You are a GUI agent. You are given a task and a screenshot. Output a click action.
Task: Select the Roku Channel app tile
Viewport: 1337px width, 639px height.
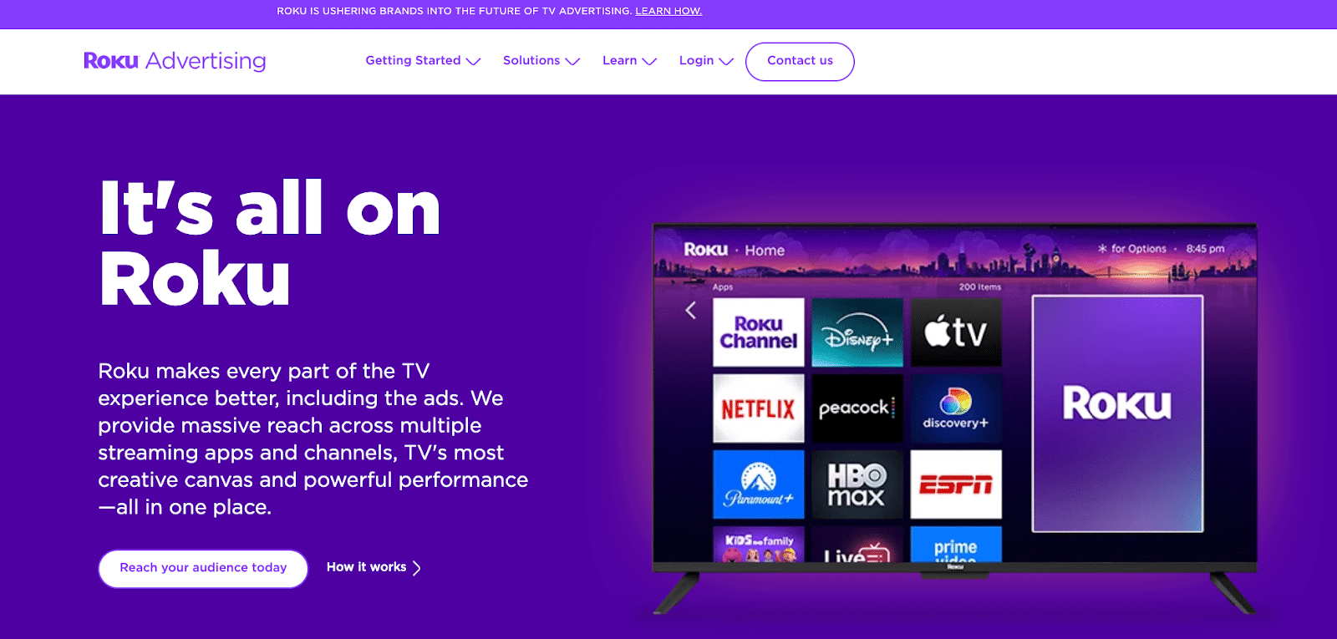[759, 332]
